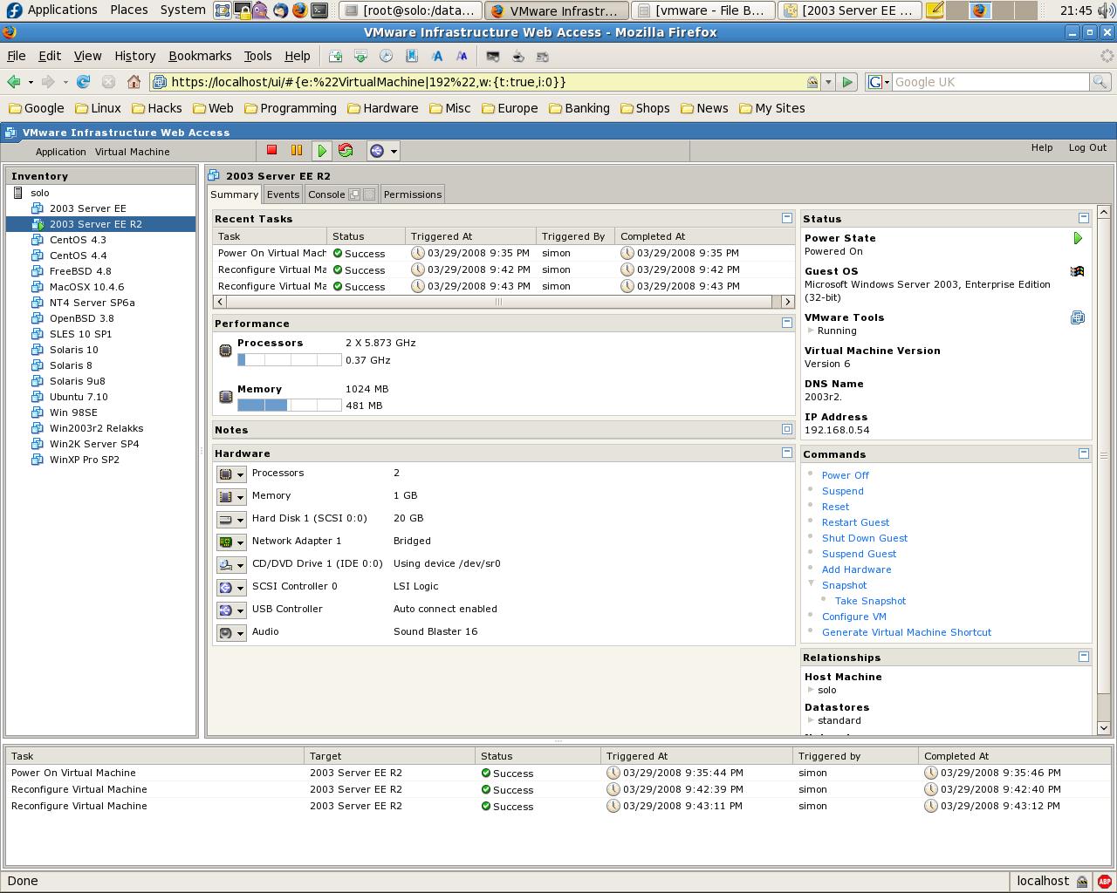Open the snapshot toolbar dropdown

tap(383, 151)
